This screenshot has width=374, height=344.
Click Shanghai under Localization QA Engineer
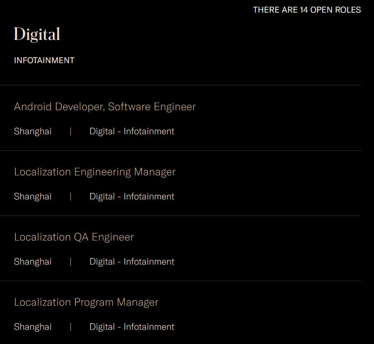click(x=32, y=261)
